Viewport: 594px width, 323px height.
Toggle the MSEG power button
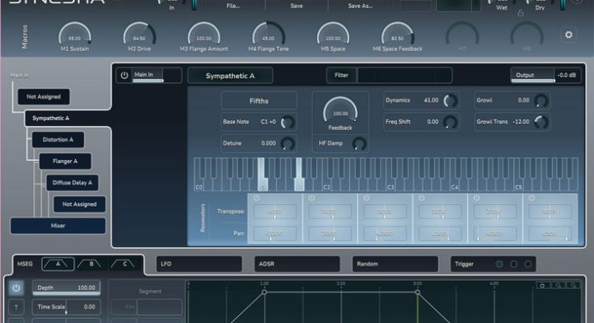[17, 287]
